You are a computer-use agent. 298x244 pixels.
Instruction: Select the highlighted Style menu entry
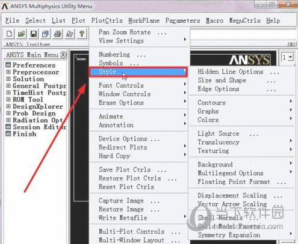pos(138,72)
